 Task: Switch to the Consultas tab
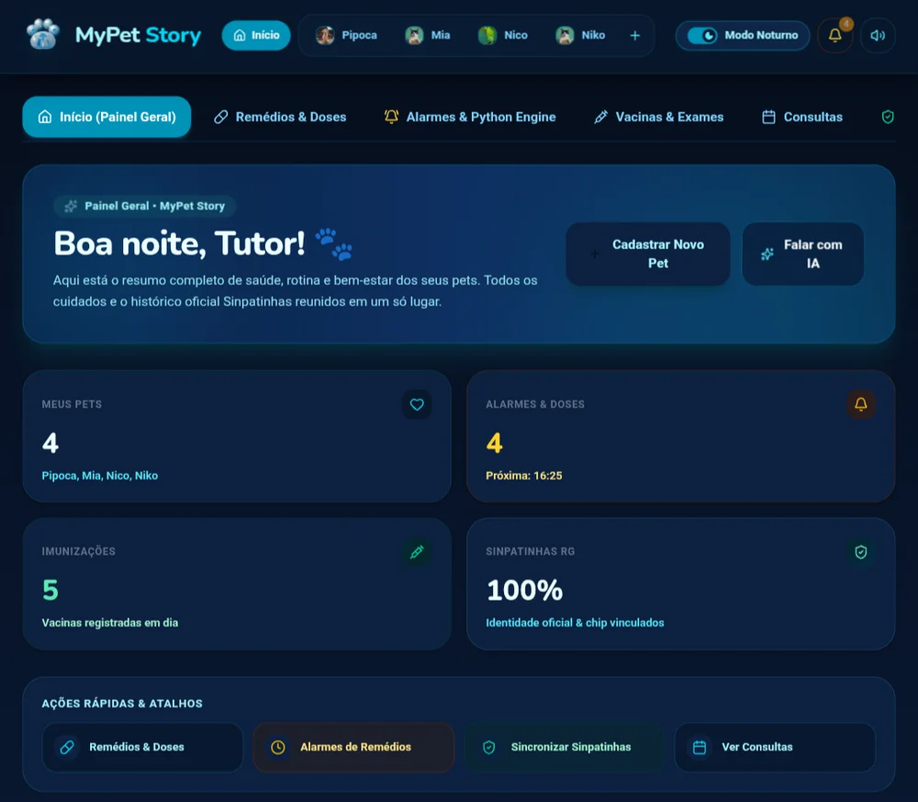point(802,118)
